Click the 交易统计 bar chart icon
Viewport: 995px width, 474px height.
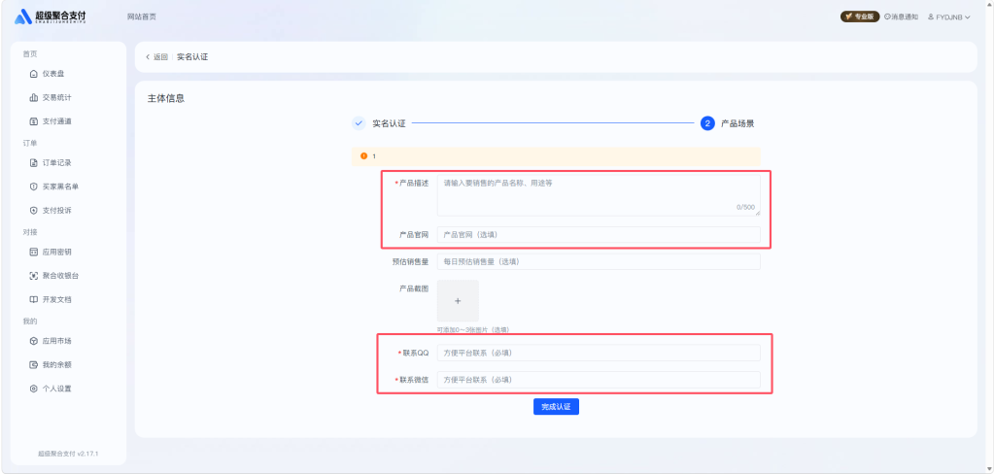click(x=34, y=98)
